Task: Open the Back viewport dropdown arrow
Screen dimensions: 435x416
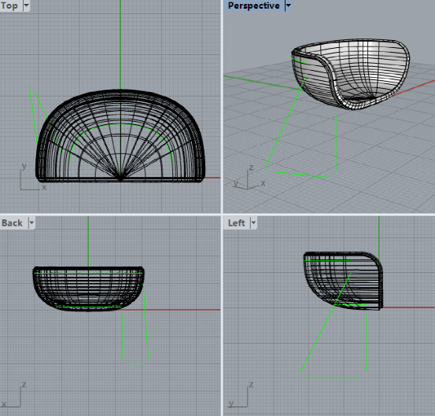Action: click(31, 223)
